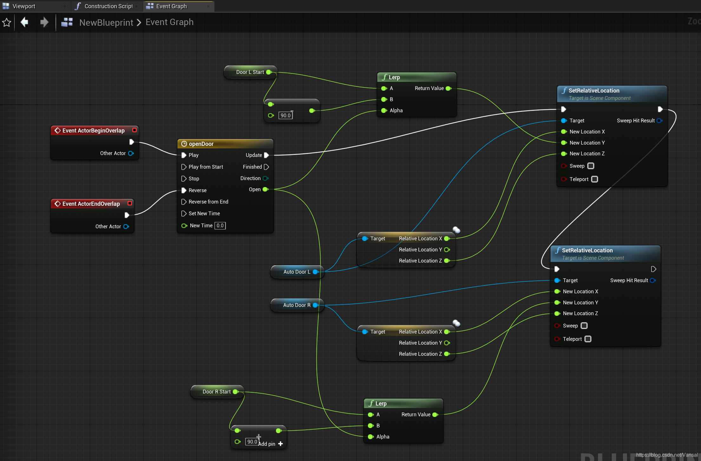Click the Add pin plus button
The width and height of the screenshot is (701, 461).
[x=280, y=444]
